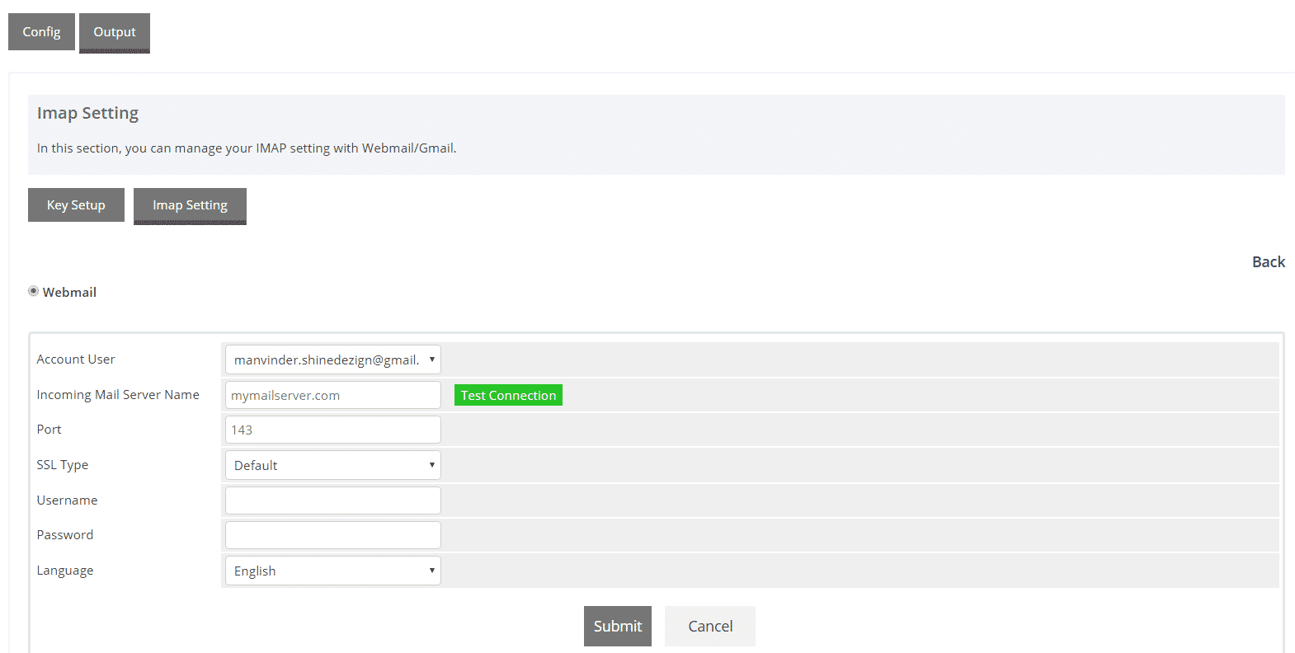Cancel the IMAP settings form
Screen dimensions: 1295x653
click(x=709, y=627)
